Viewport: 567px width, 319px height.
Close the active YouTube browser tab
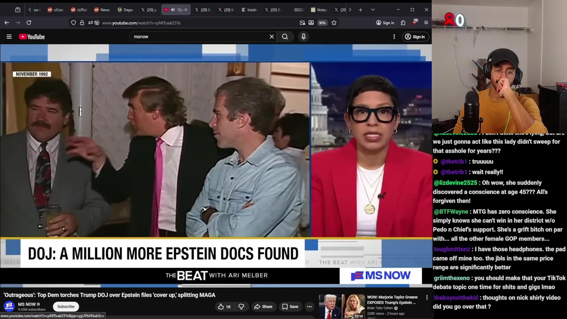186,10
